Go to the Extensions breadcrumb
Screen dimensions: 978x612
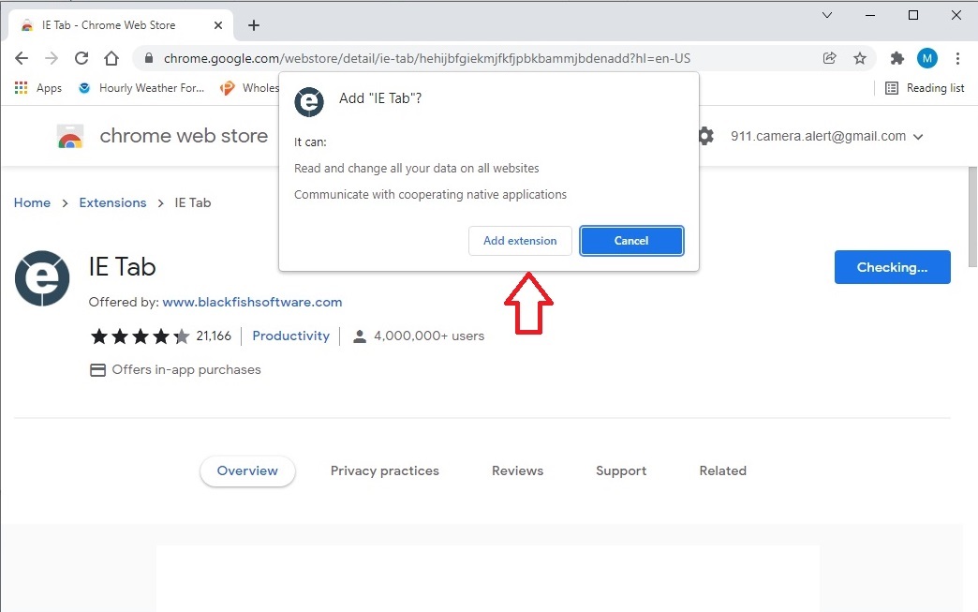[x=112, y=202]
